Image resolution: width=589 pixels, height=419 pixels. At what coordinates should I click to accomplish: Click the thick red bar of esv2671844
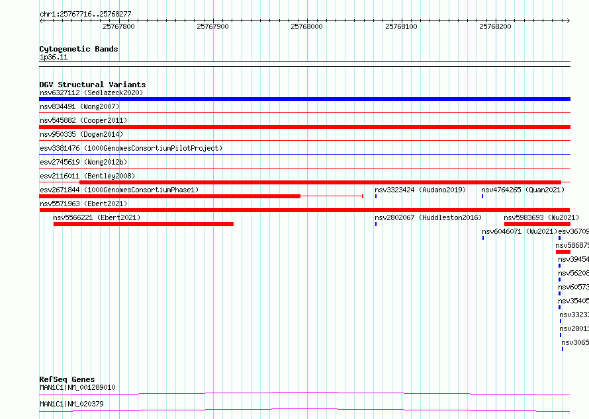coord(170,196)
